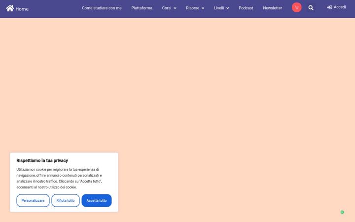Open the Corsi menu label

pyautogui.click(x=167, y=8)
